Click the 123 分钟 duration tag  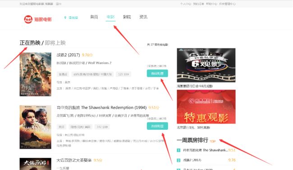(124, 74)
